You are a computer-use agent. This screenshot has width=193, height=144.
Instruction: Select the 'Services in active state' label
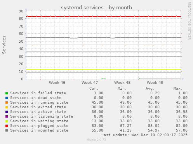pyautogui.click(x=38, y=112)
